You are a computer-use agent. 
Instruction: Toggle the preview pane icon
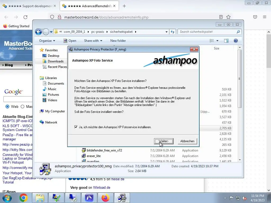coord(226,41)
